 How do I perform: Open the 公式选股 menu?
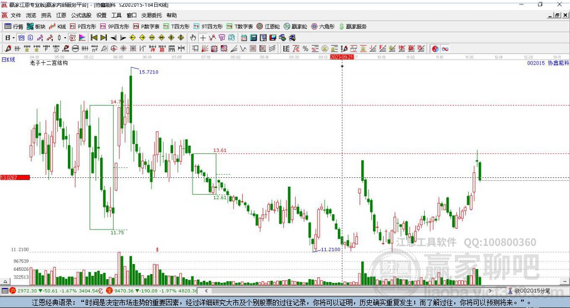81,15
